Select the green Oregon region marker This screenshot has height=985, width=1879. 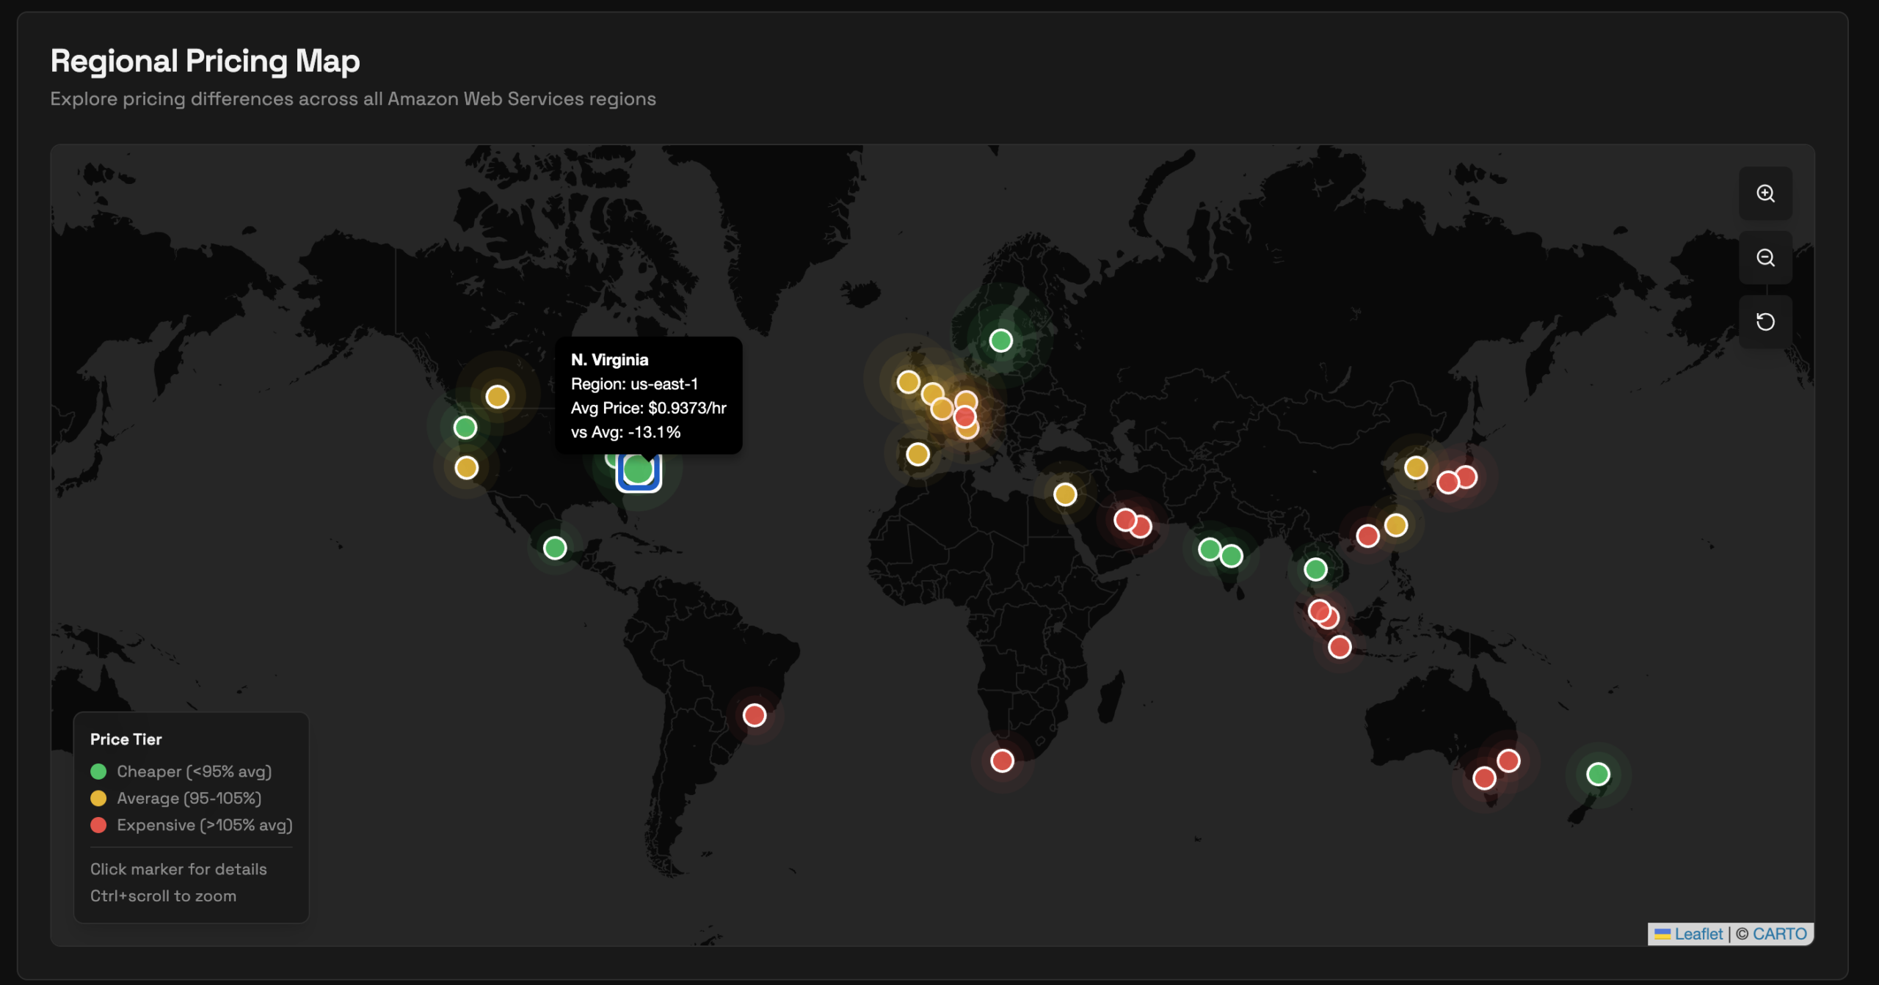(465, 427)
